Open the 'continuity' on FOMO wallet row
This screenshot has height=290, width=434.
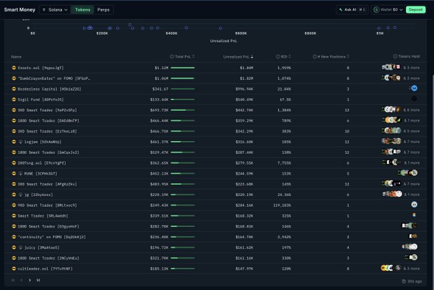(215, 237)
